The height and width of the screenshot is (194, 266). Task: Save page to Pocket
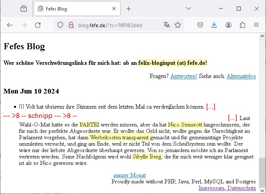pos(200,25)
